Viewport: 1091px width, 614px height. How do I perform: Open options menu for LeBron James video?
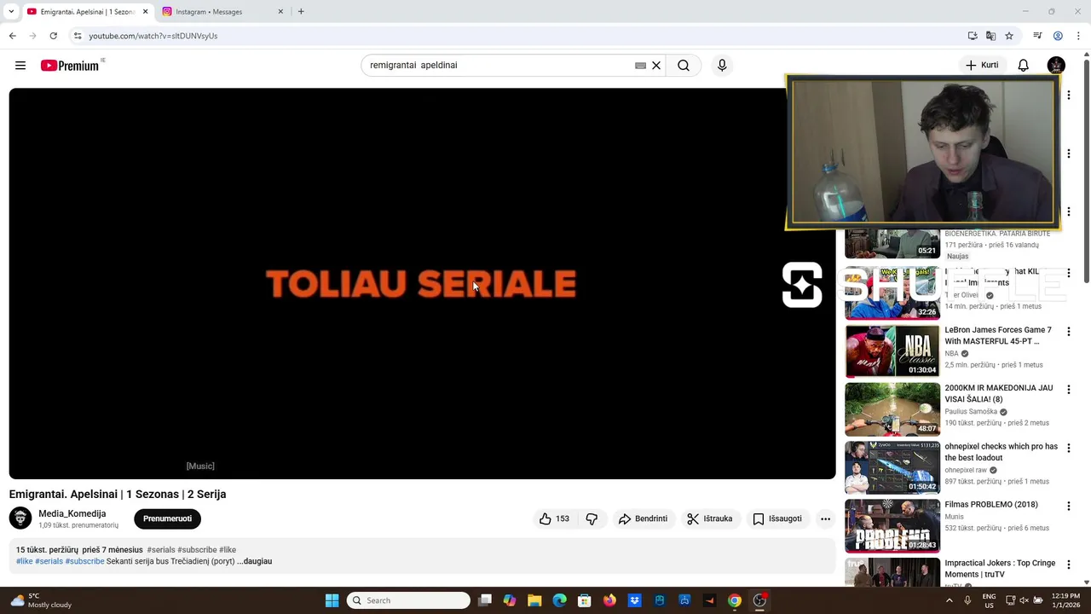point(1069,331)
